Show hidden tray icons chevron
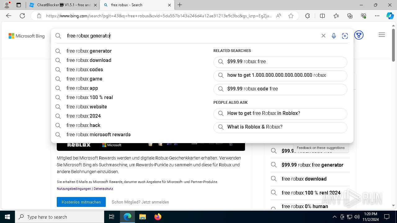The height and width of the screenshot is (223, 397). click(x=334, y=217)
